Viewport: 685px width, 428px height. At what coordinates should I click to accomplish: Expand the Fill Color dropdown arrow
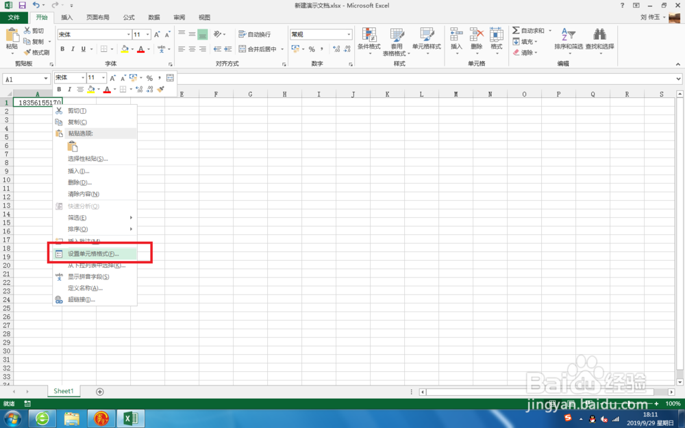[x=132, y=48]
